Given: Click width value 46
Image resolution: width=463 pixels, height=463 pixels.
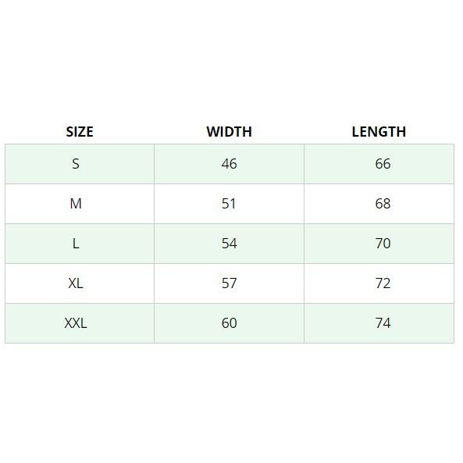Looking at the screenshot, I should pos(229,164).
